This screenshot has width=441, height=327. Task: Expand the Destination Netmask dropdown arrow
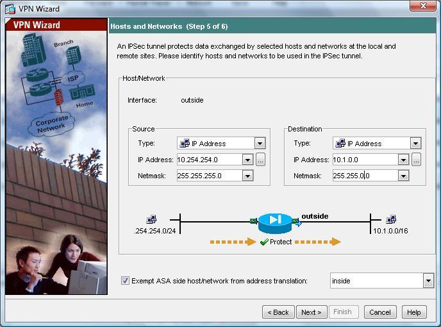tap(404, 176)
